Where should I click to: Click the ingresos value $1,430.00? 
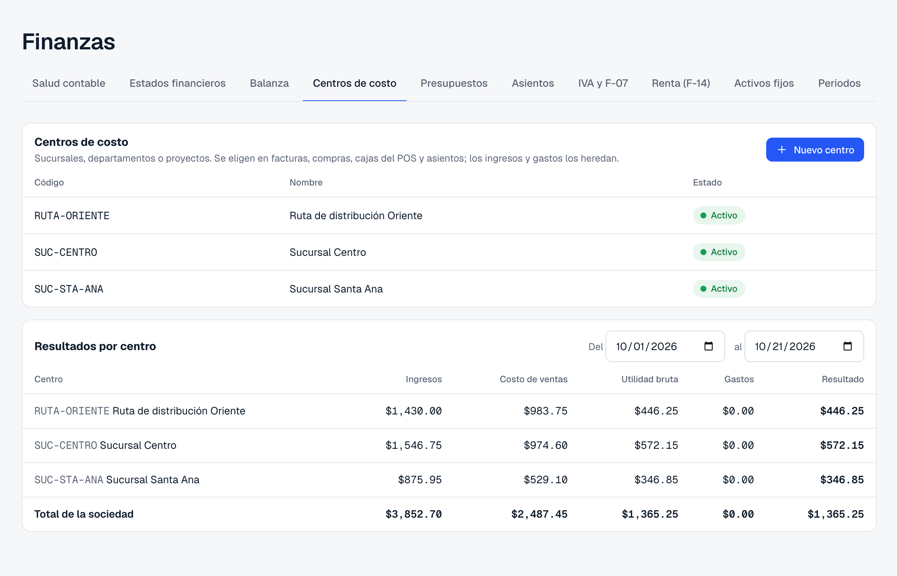[x=413, y=411]
